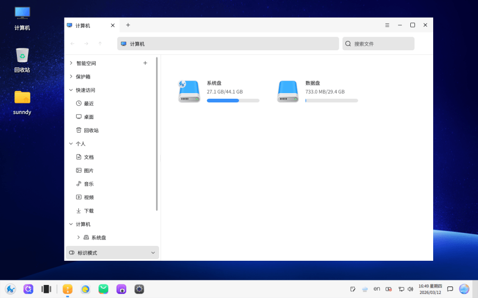
Task: Open the assistant orb in taskbar
Action: pos(464,289)
